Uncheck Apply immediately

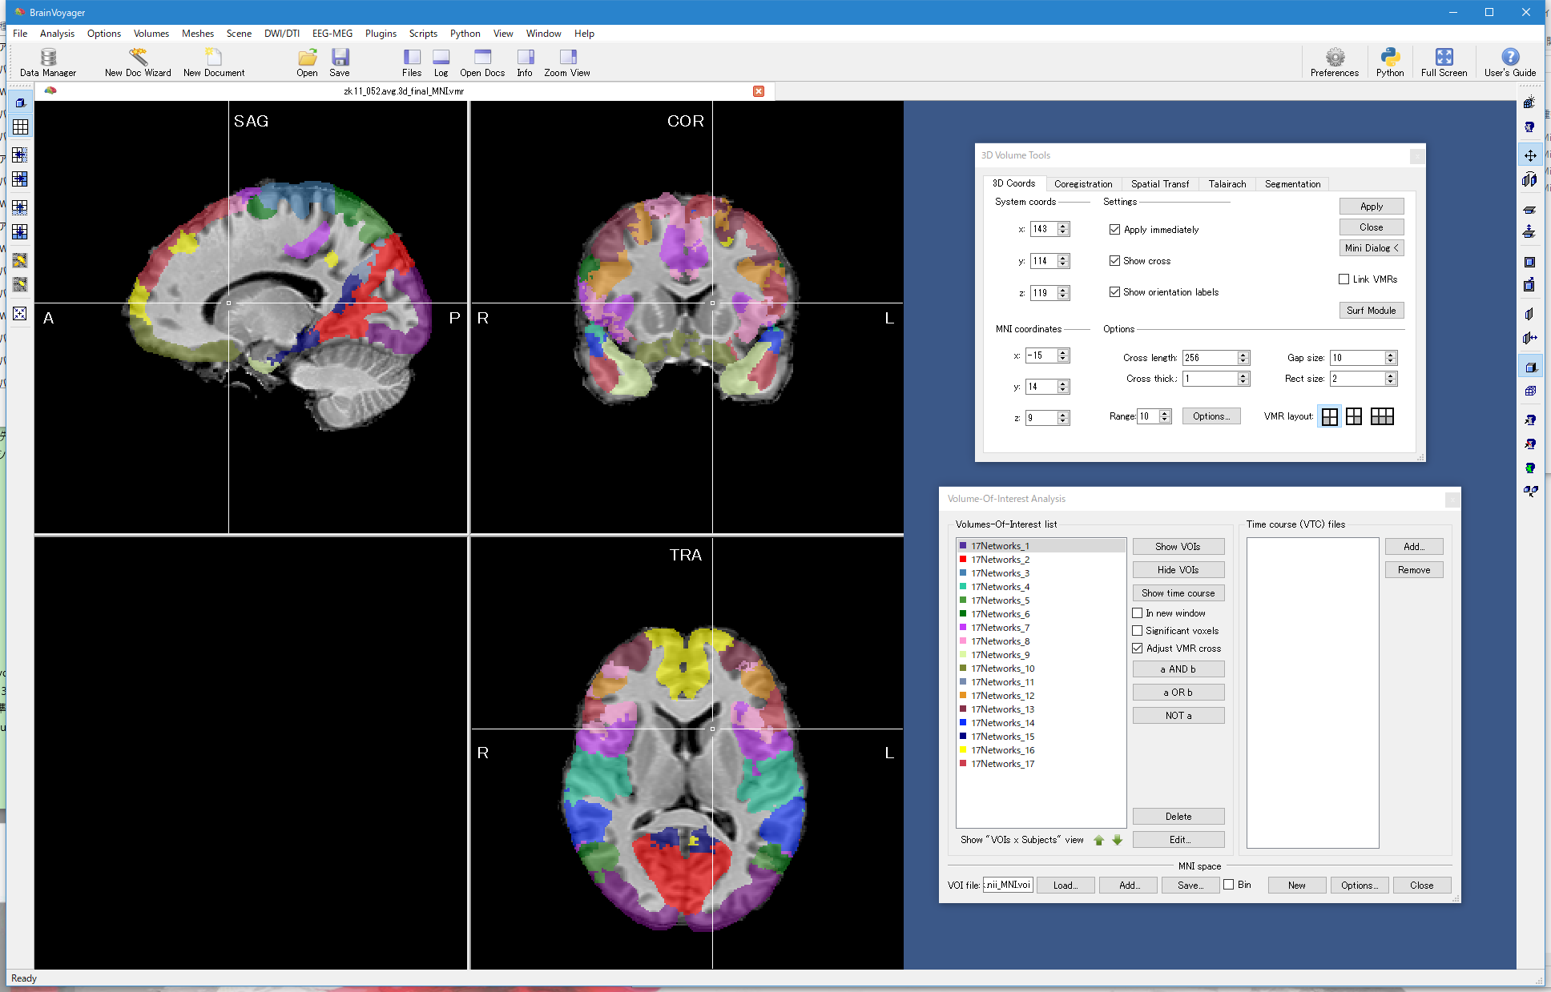[1114, 230]
